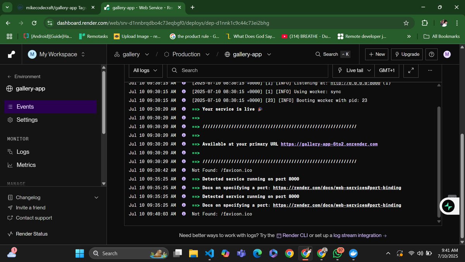Viewport: 465px width, 262px height.
Task: Click info icon on 09:30:42 favicon row
Action: tap(184, 170)
